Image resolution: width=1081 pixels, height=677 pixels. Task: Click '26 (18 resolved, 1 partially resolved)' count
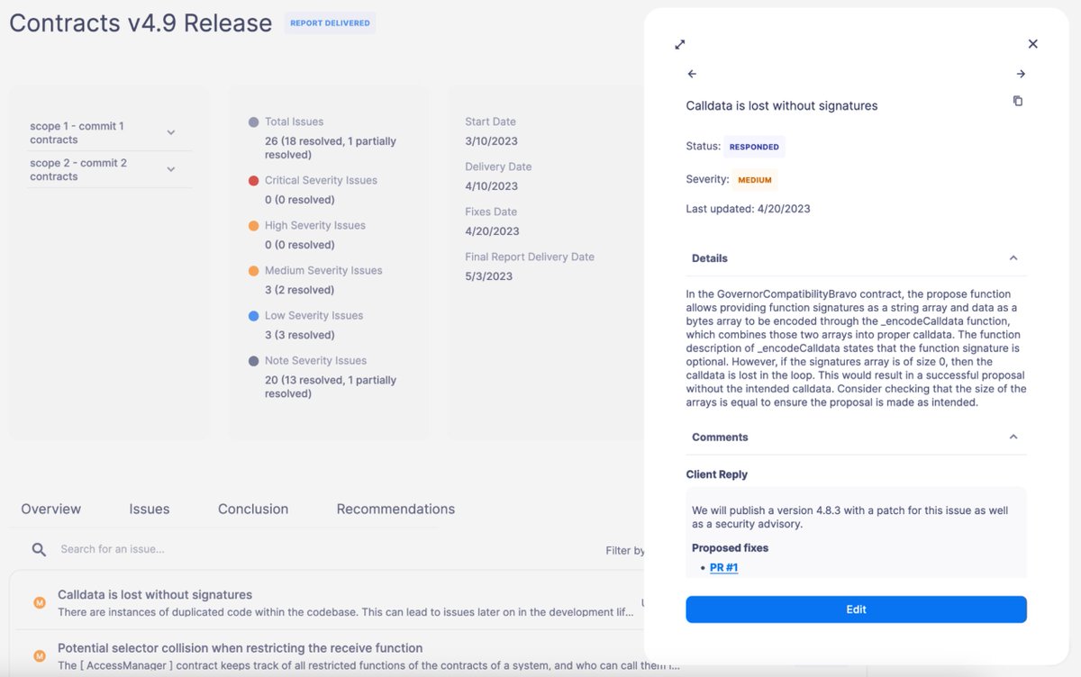click(x=331, y=148)
